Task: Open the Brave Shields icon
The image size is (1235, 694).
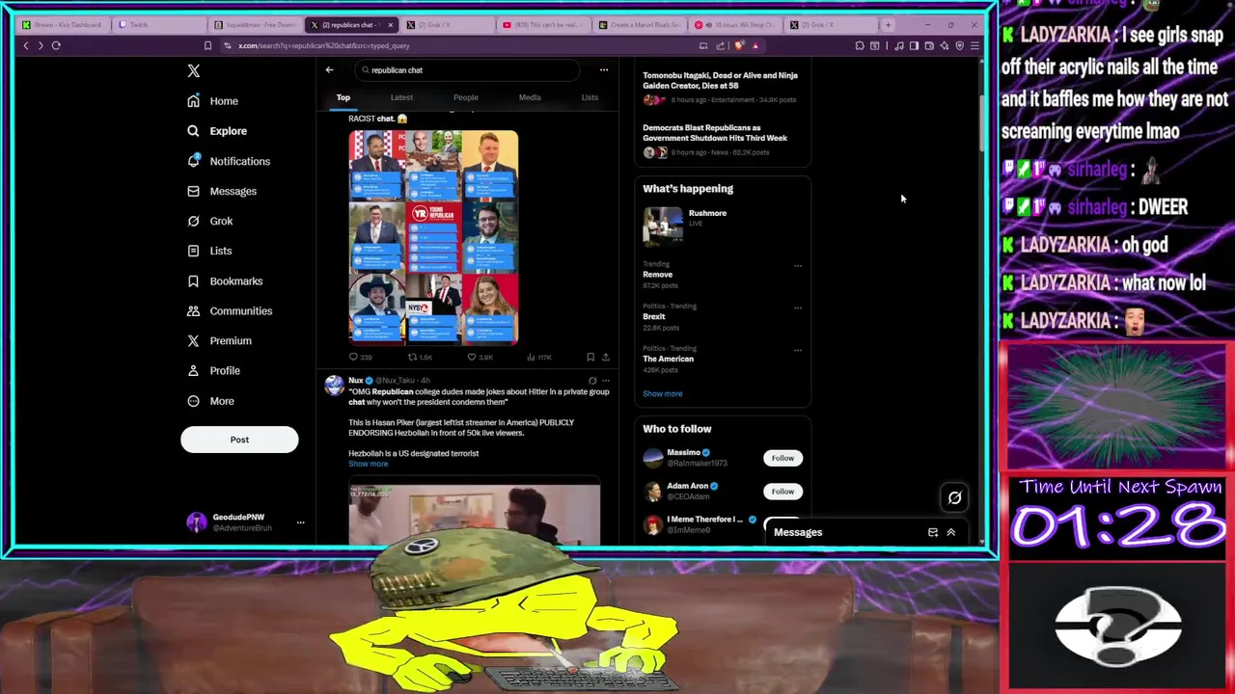Action: 739,45
